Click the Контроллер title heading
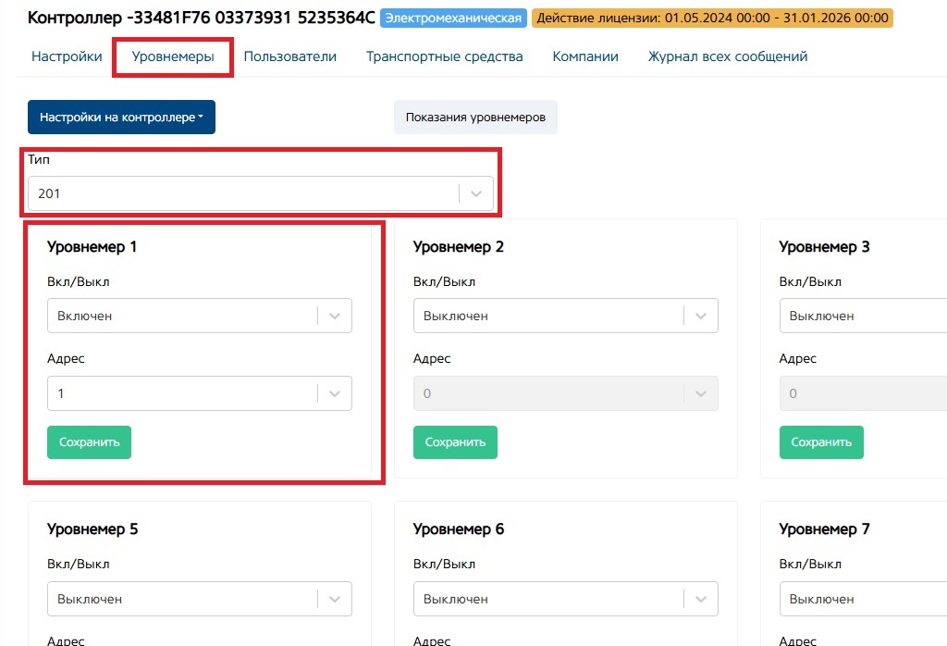Screen dimensions: 947x646 [x=201, y=18]
